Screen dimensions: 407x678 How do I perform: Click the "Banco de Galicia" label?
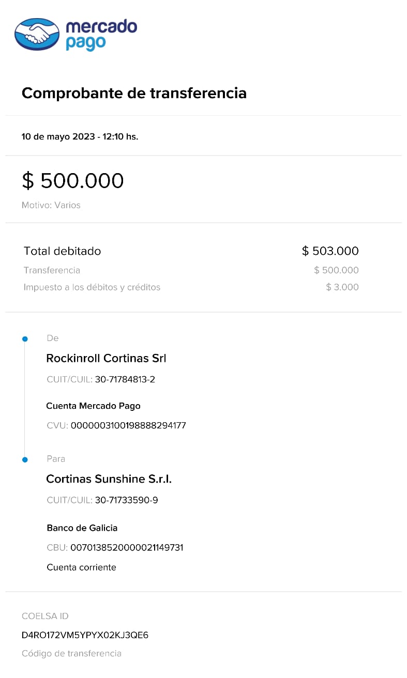click(82, 528)
